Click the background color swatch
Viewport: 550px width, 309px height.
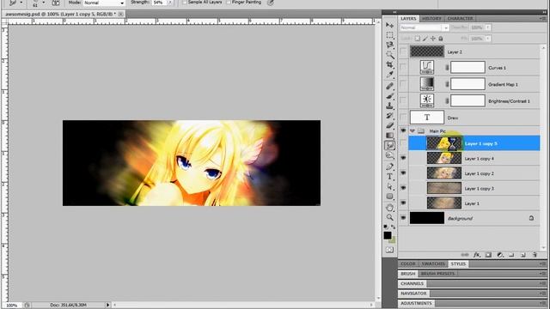[394, 240]
